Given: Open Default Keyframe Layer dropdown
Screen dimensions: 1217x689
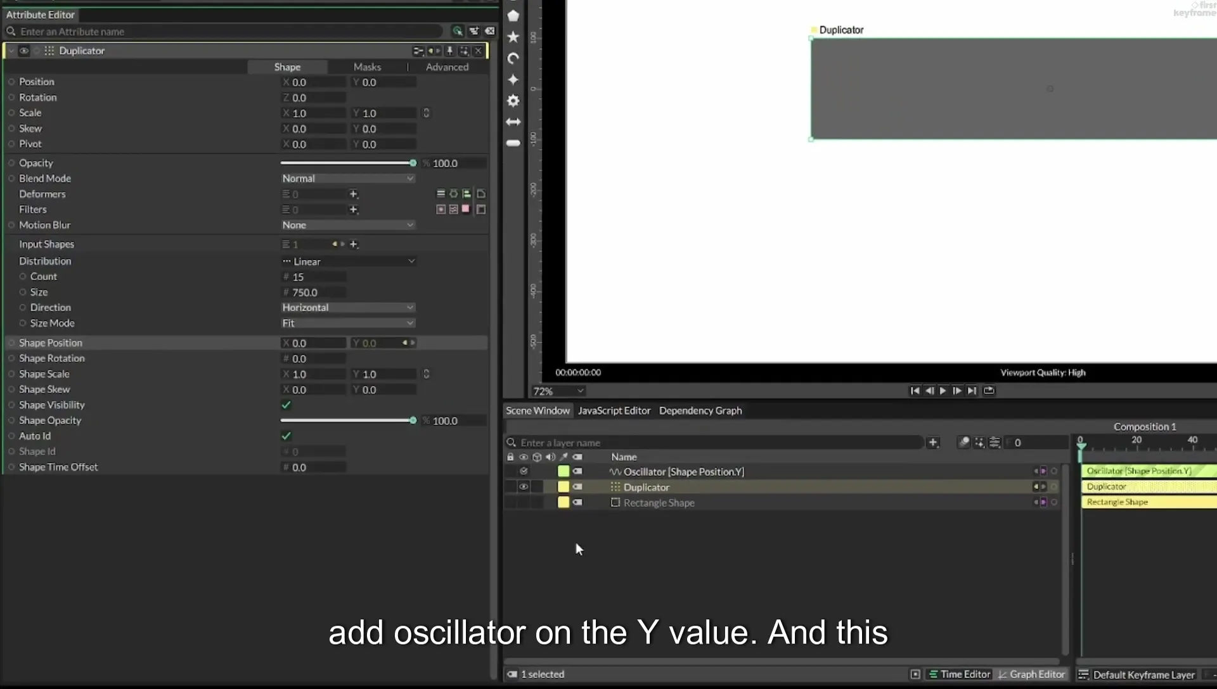Looking at the screenshot, I should point(1146,675).
